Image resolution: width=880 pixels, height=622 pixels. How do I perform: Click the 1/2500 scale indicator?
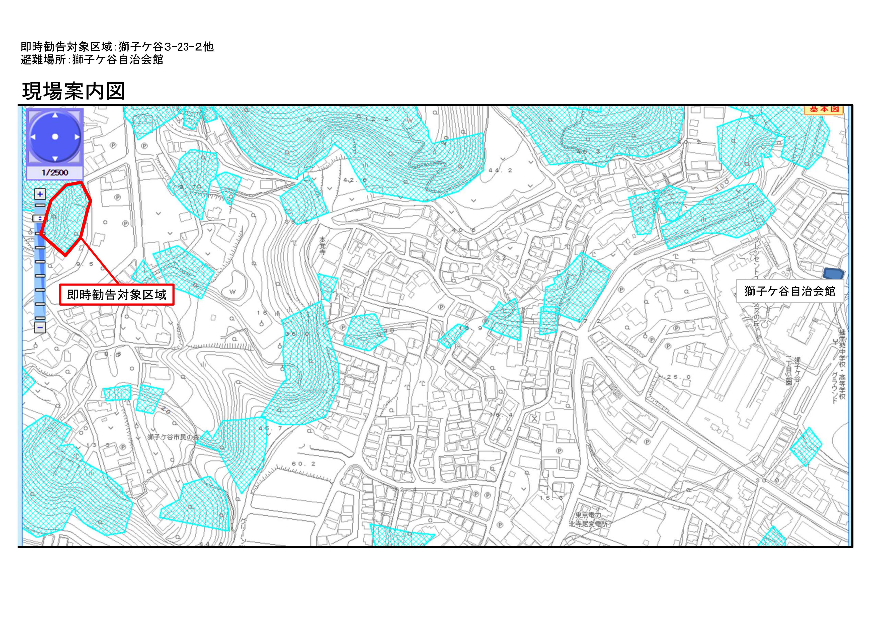pos(55,172)
